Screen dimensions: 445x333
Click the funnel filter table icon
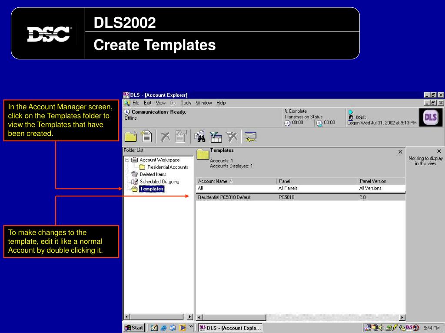[216, 137]
